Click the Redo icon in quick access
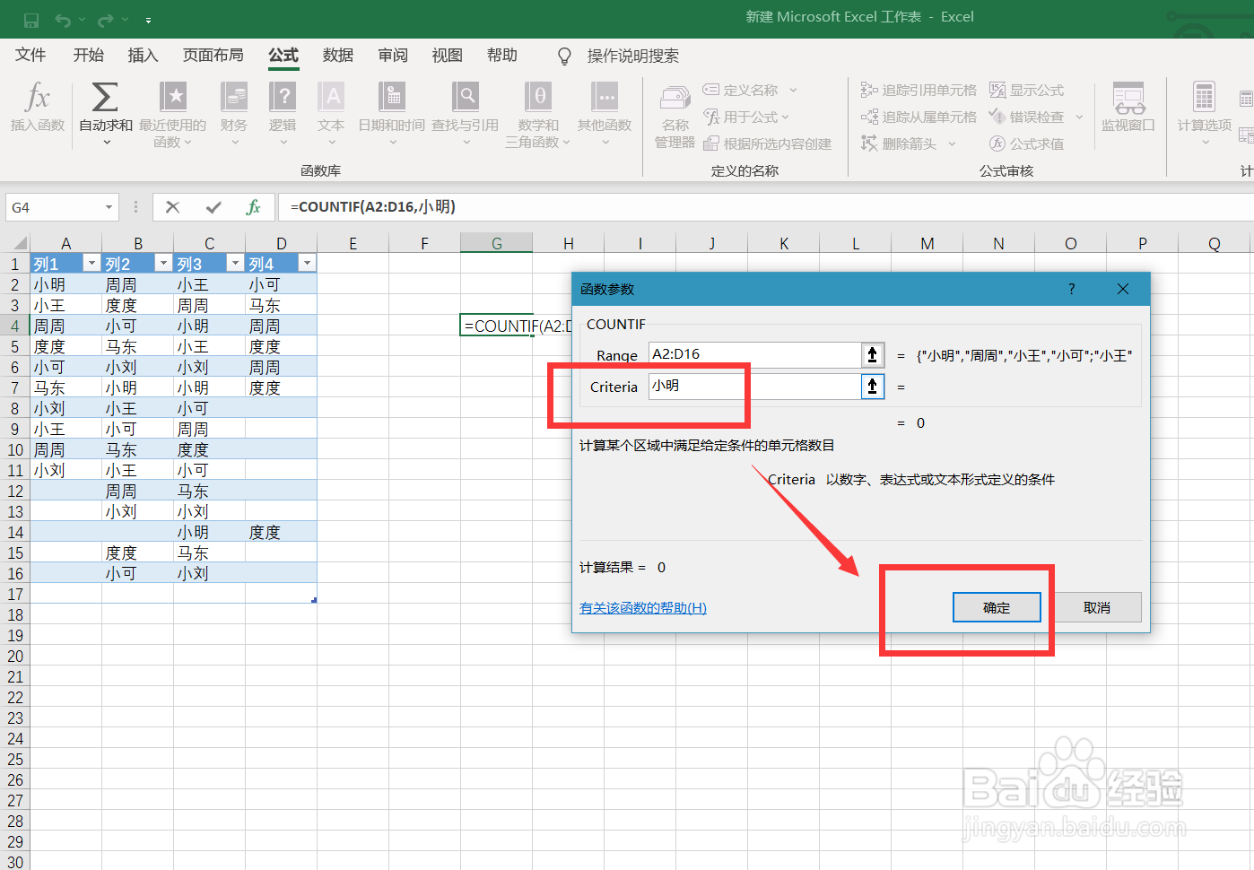 click(x=106, y=20)
